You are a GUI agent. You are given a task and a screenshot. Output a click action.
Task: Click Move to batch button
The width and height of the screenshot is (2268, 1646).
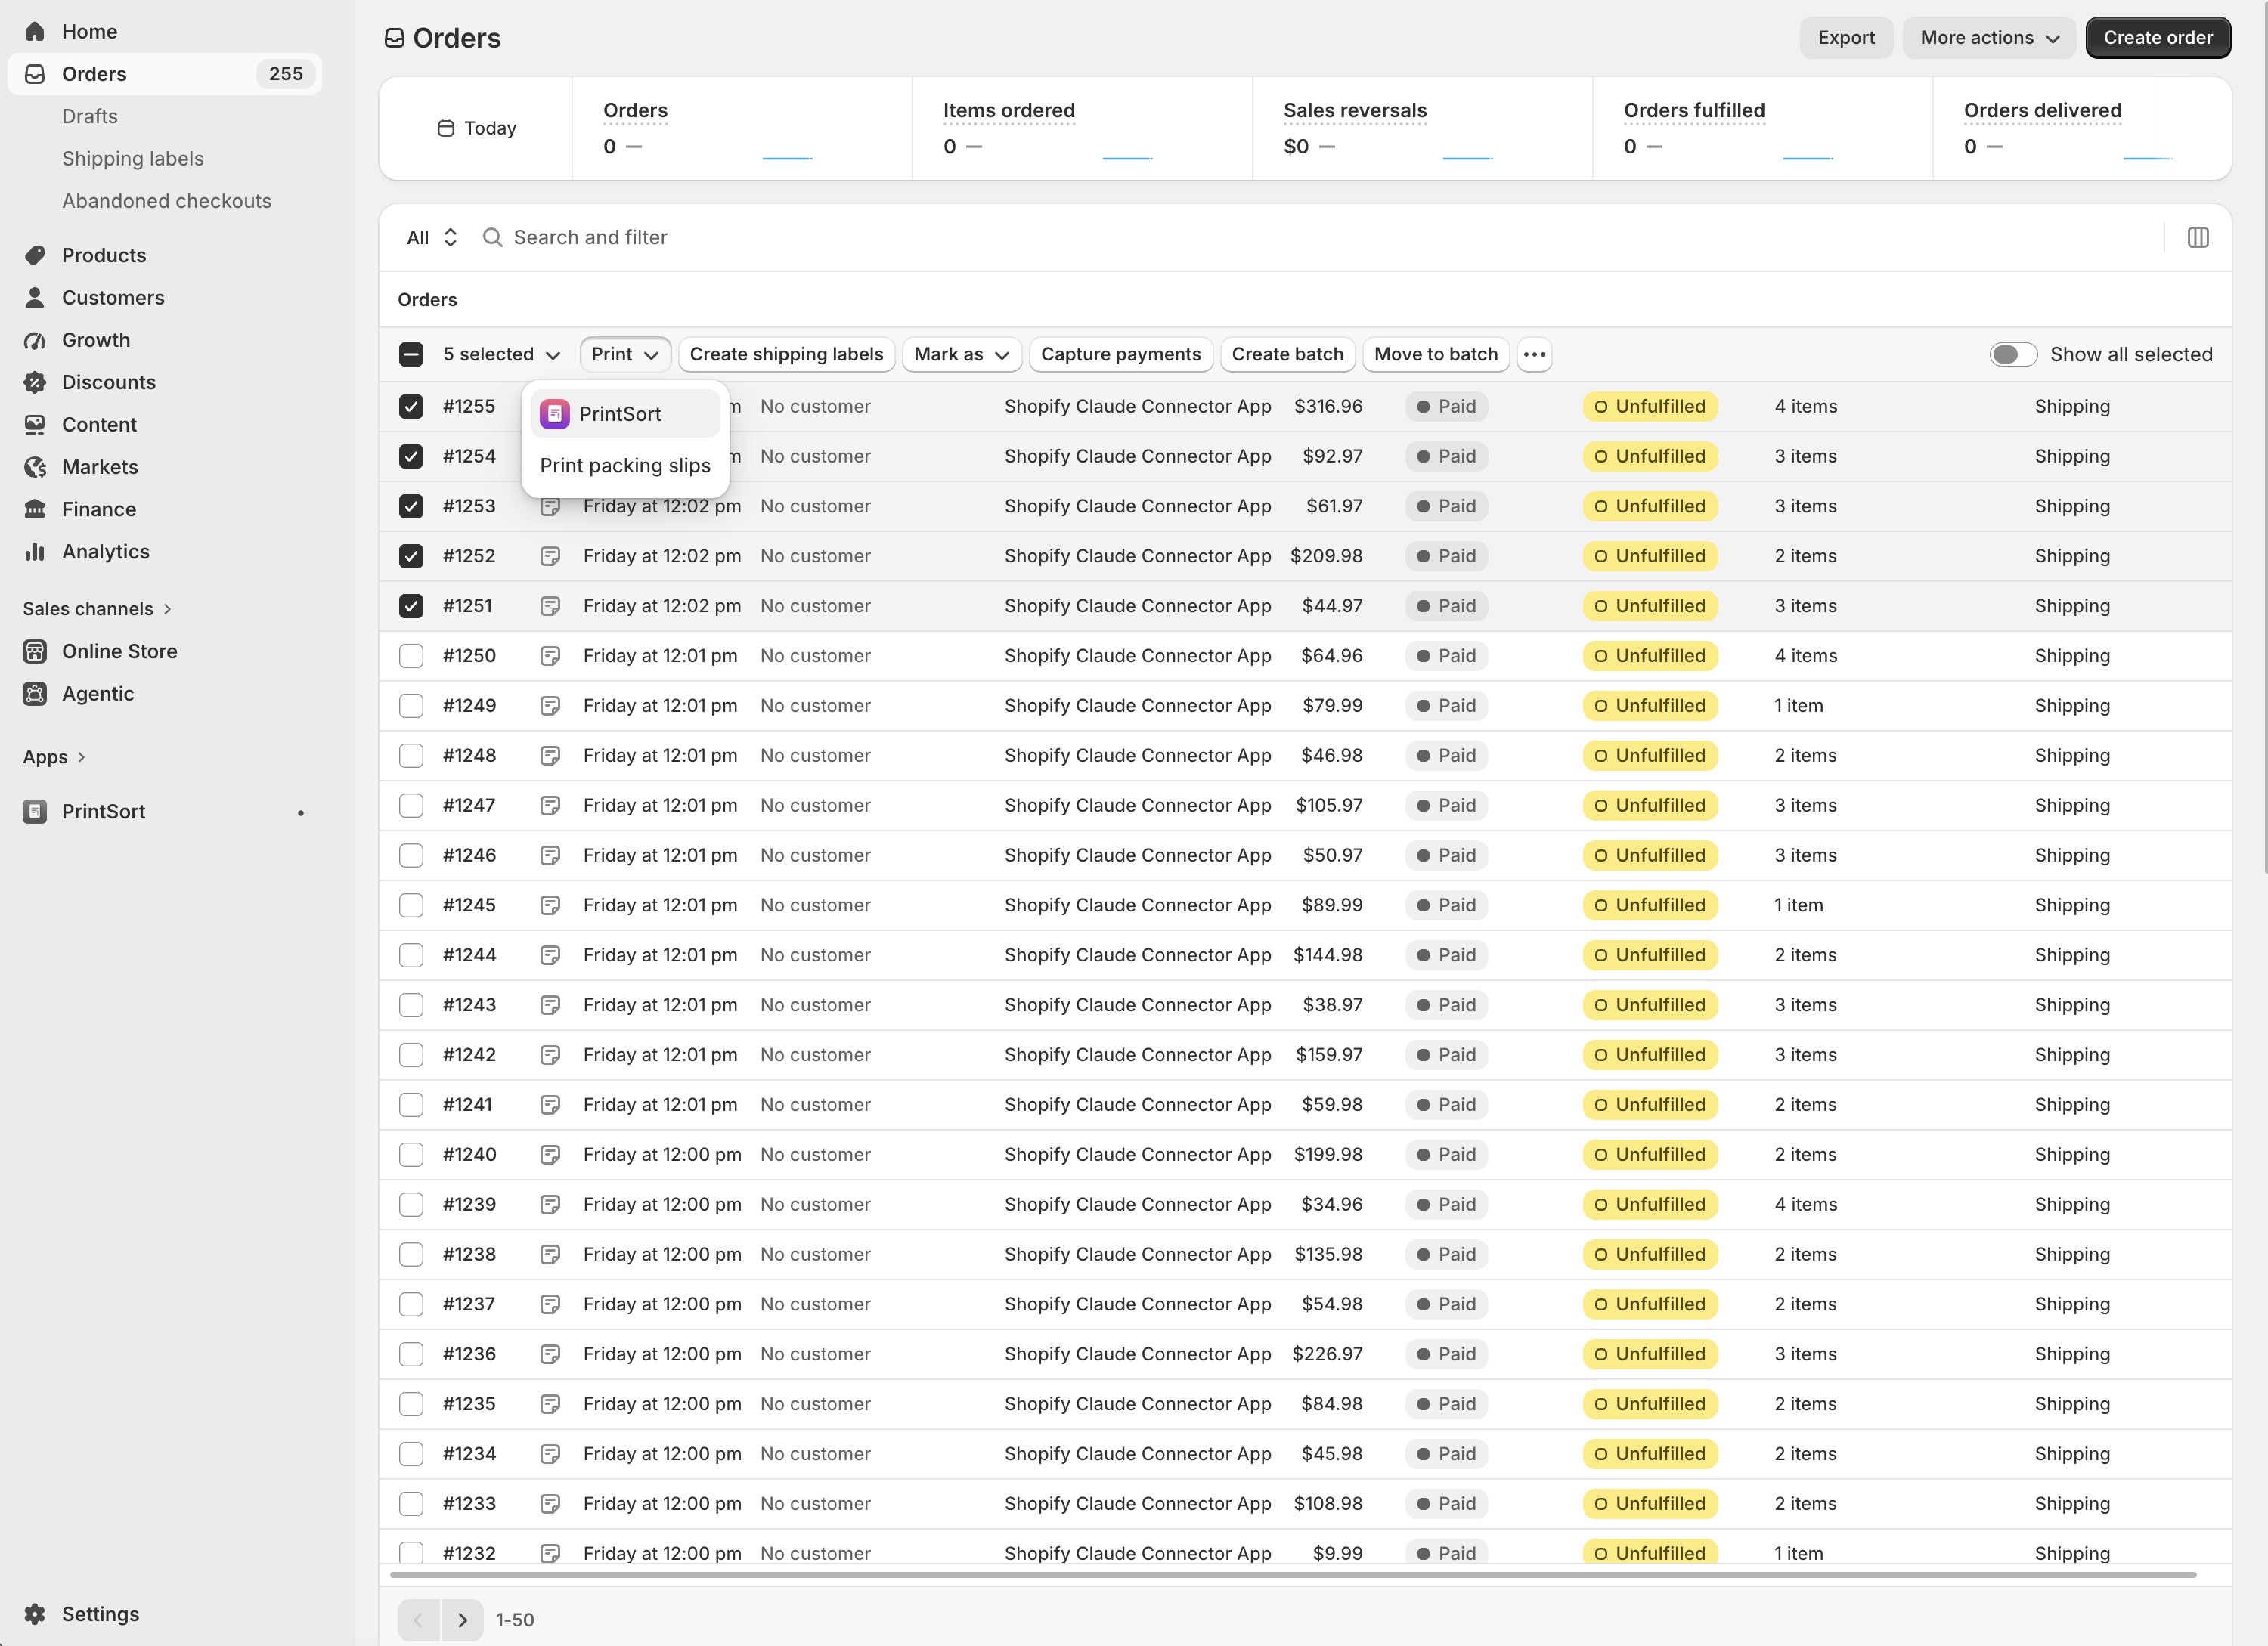tap(1435, 354)
